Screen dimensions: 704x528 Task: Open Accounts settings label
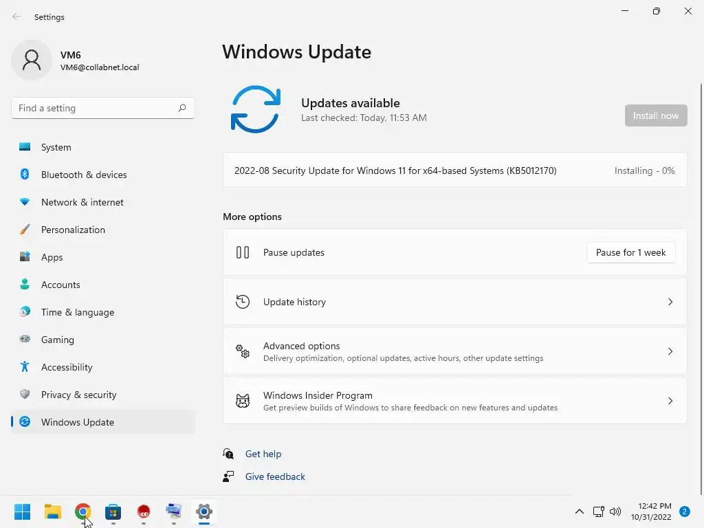pos(60,285)
